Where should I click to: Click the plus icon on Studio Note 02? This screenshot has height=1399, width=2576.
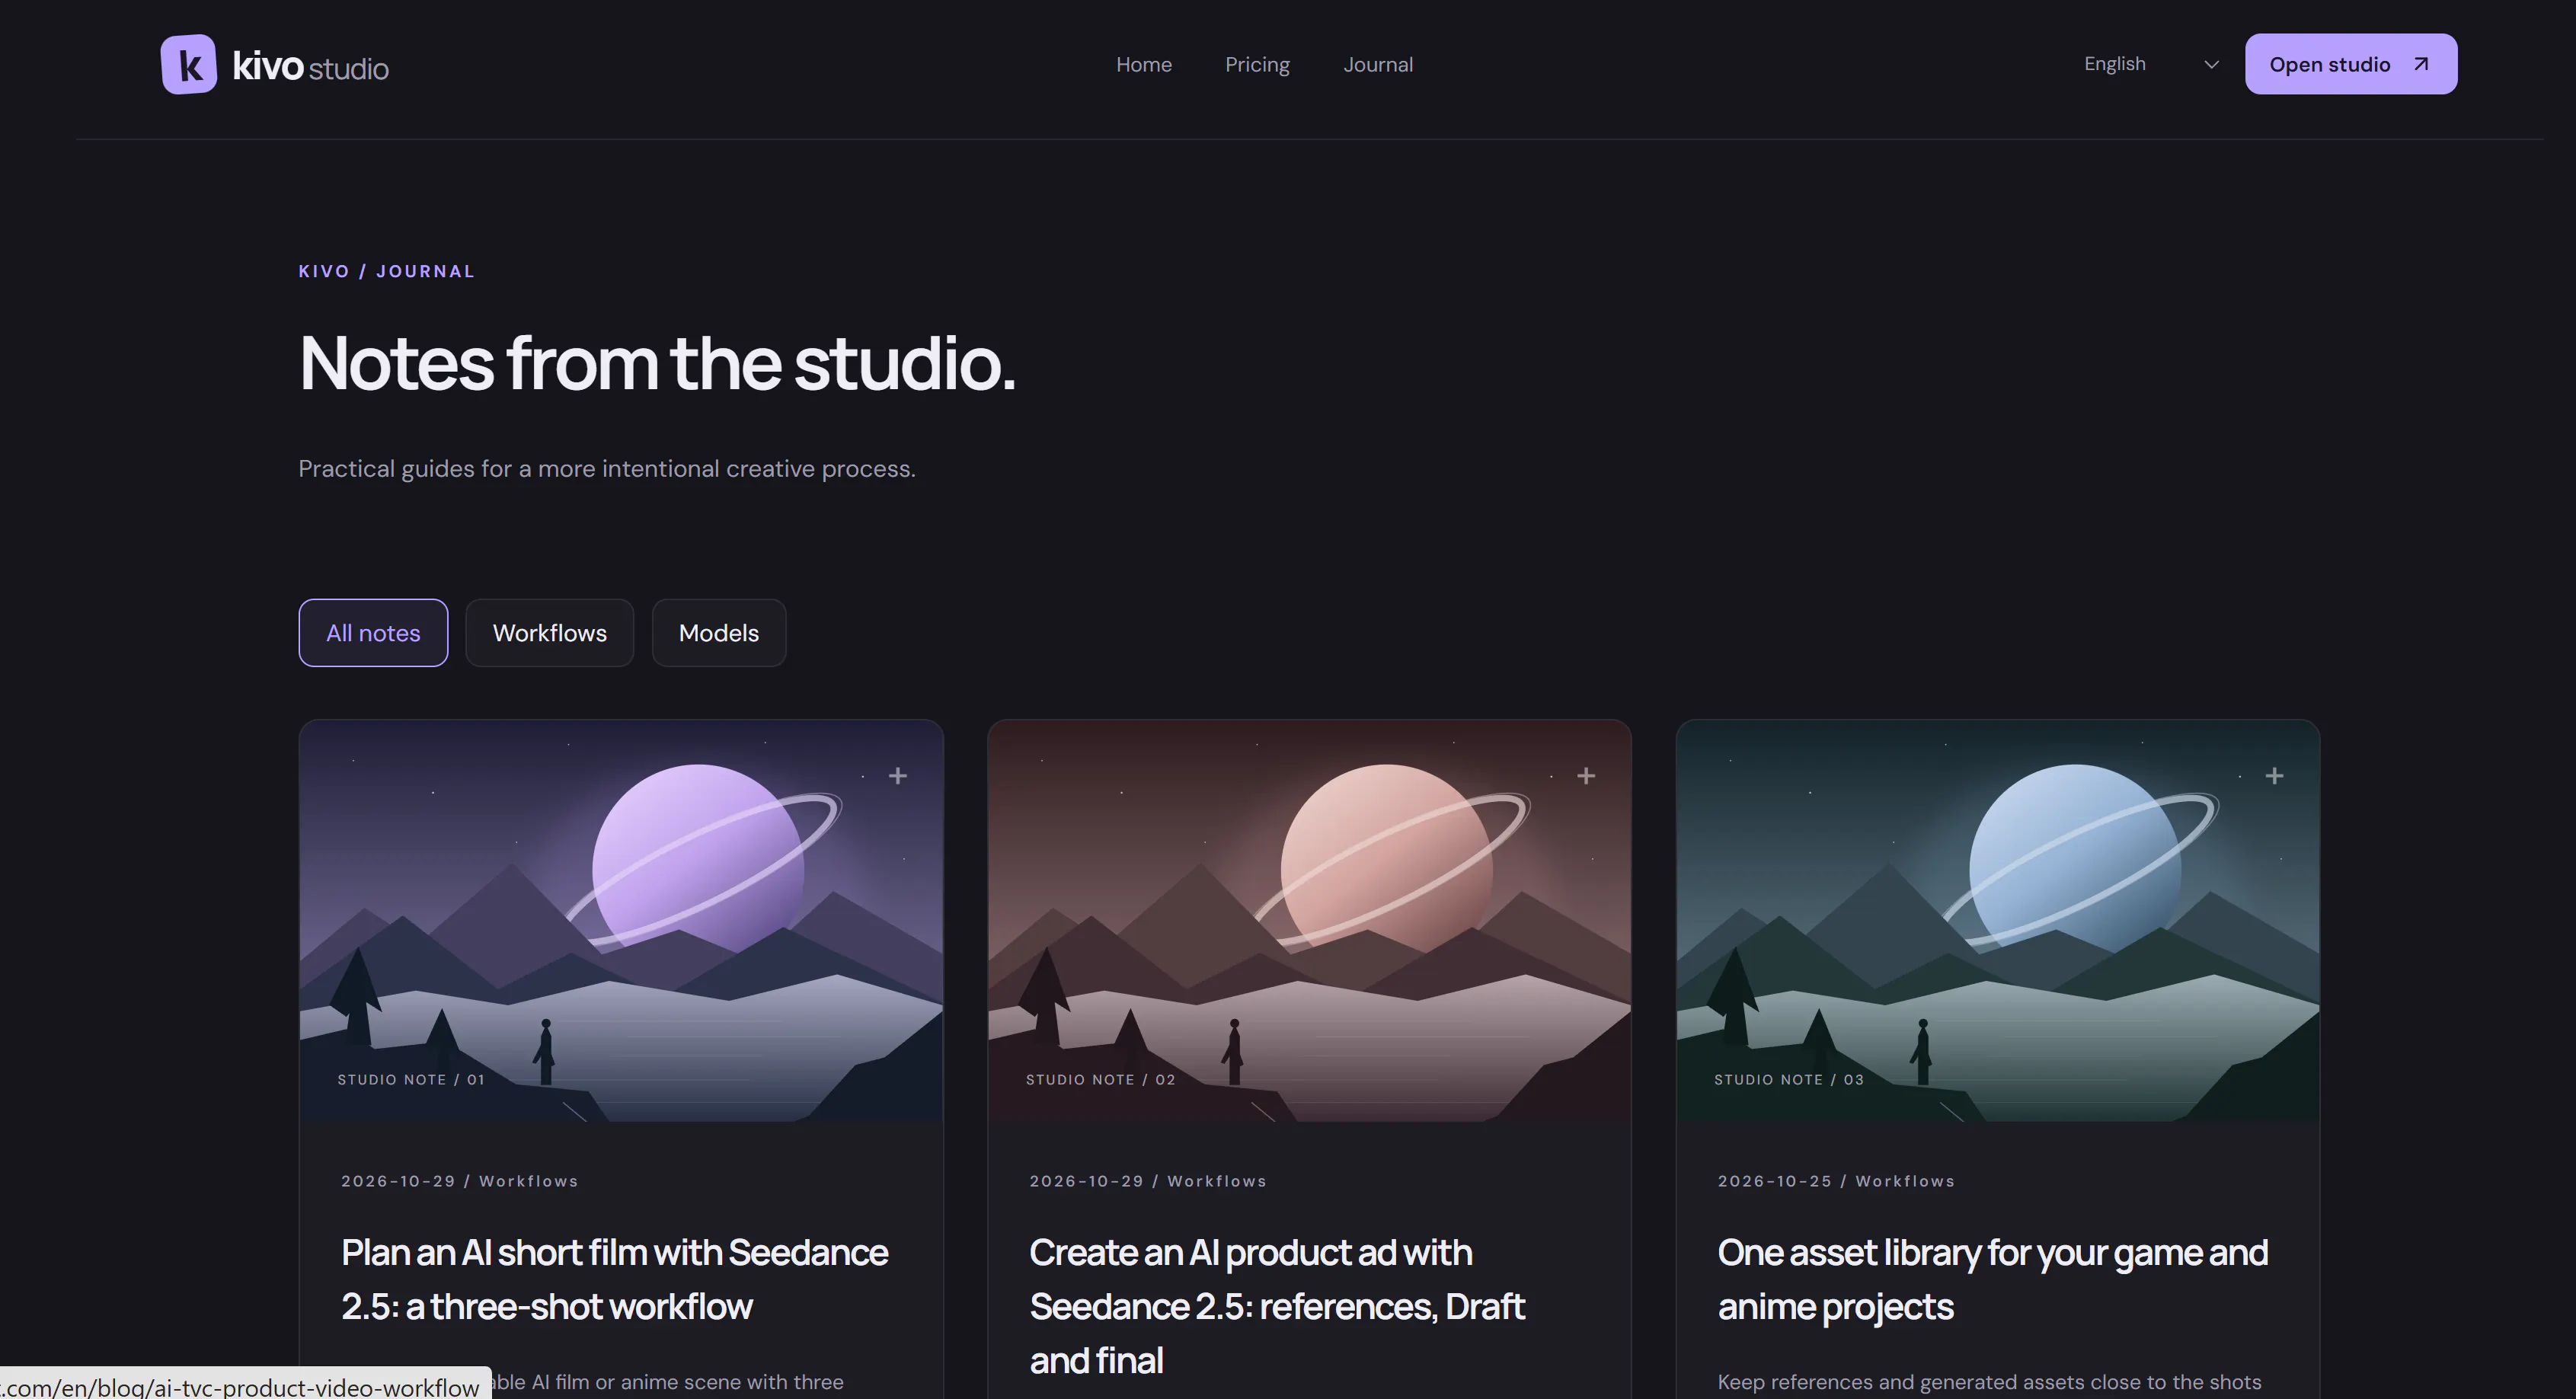coord(1585,776)
